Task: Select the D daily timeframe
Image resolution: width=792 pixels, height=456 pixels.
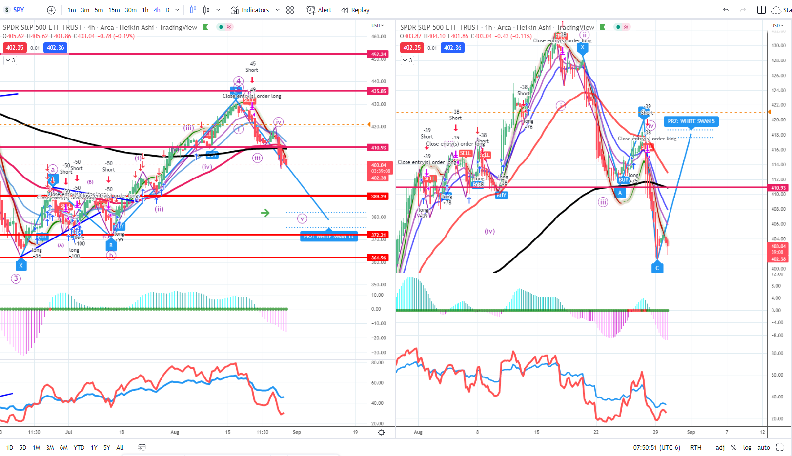Action: pos(167,10)
